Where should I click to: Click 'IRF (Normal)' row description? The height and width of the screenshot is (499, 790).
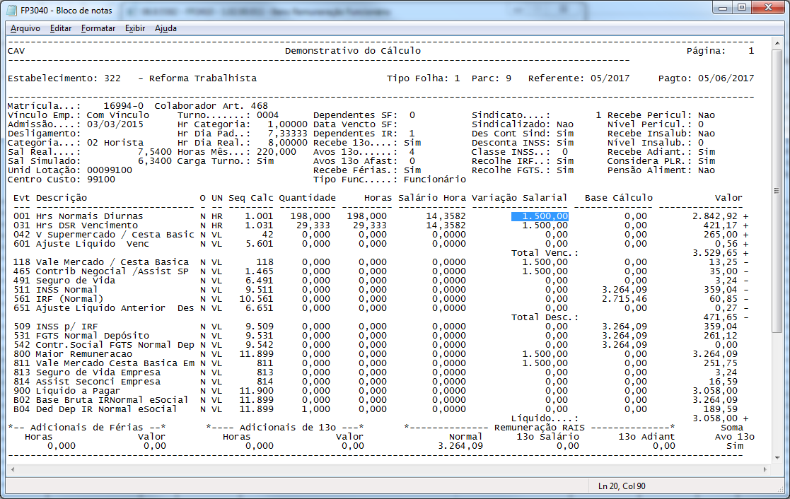(69, 299)
